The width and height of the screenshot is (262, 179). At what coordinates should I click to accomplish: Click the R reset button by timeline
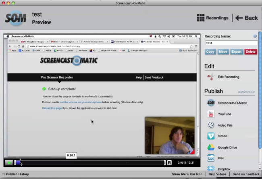pos(169,162)
